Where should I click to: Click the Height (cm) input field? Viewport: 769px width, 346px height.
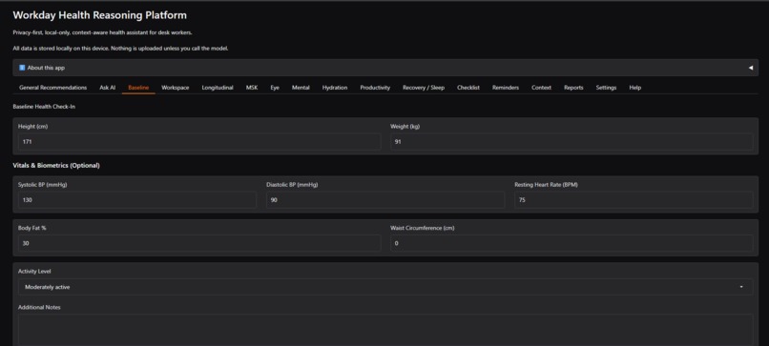click(x=199, y=142)
